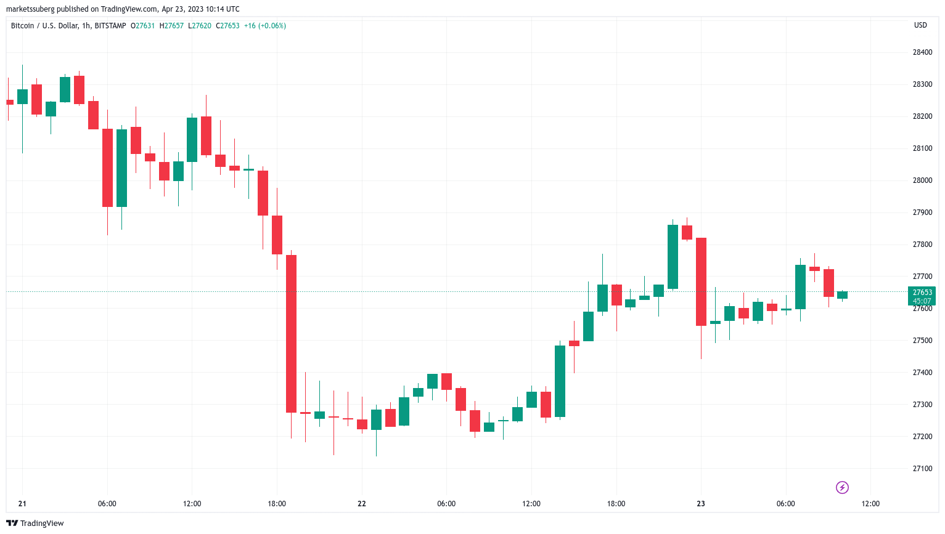Open the USD currency selector

[920, 25]
